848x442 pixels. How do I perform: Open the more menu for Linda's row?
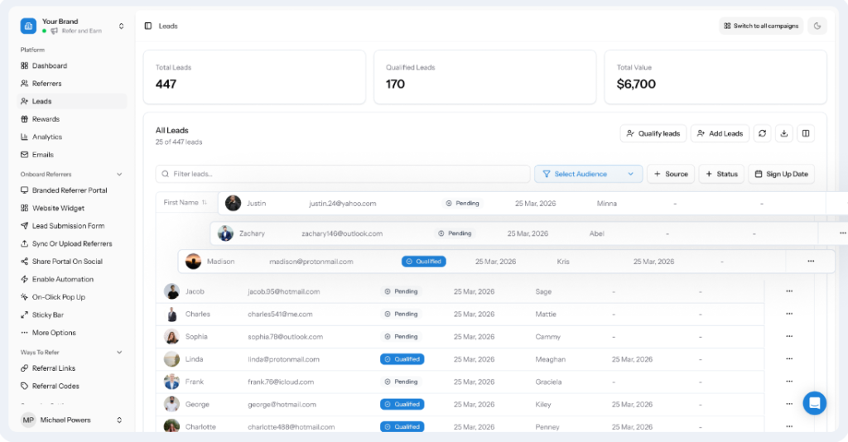(789, 359)
